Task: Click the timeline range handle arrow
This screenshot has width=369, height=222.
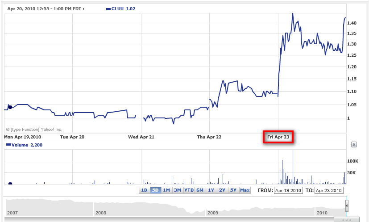Action: point(347,205)
